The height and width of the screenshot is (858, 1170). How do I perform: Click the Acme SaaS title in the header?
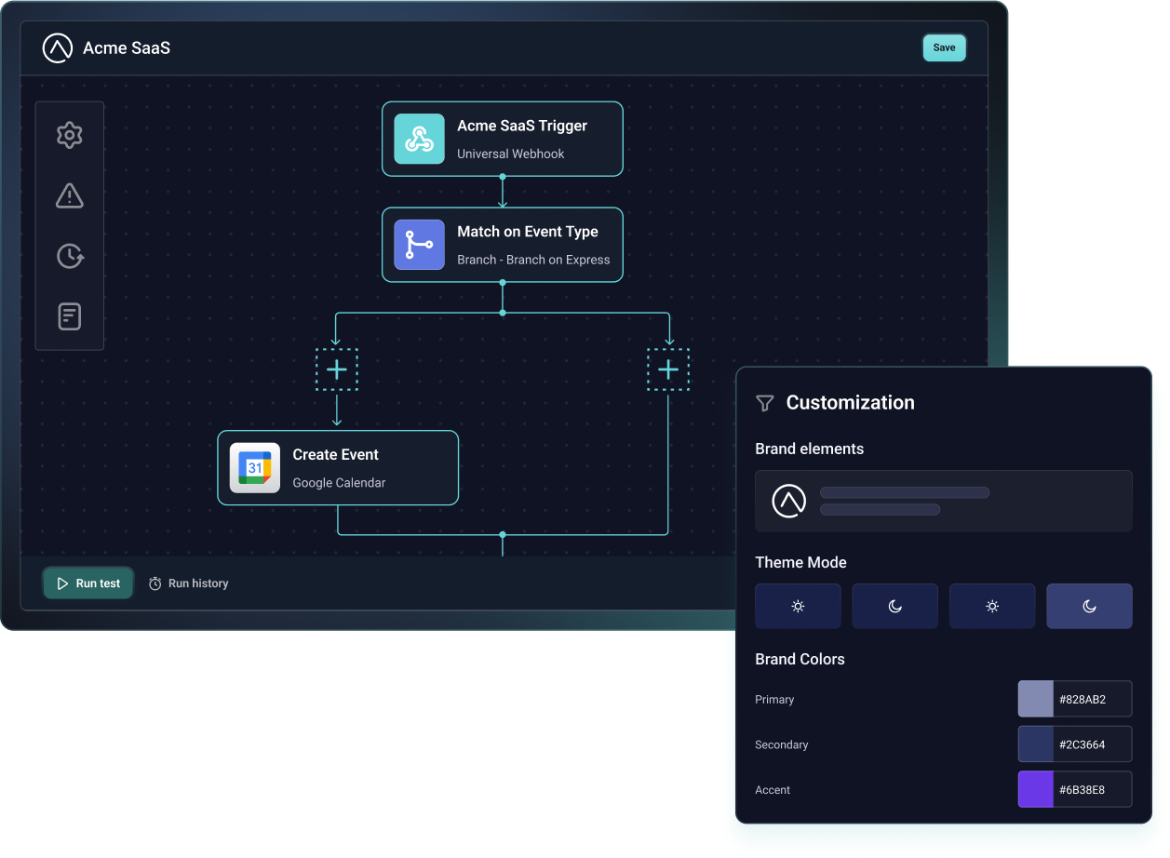pyautogui.click(x=127, y=48)
